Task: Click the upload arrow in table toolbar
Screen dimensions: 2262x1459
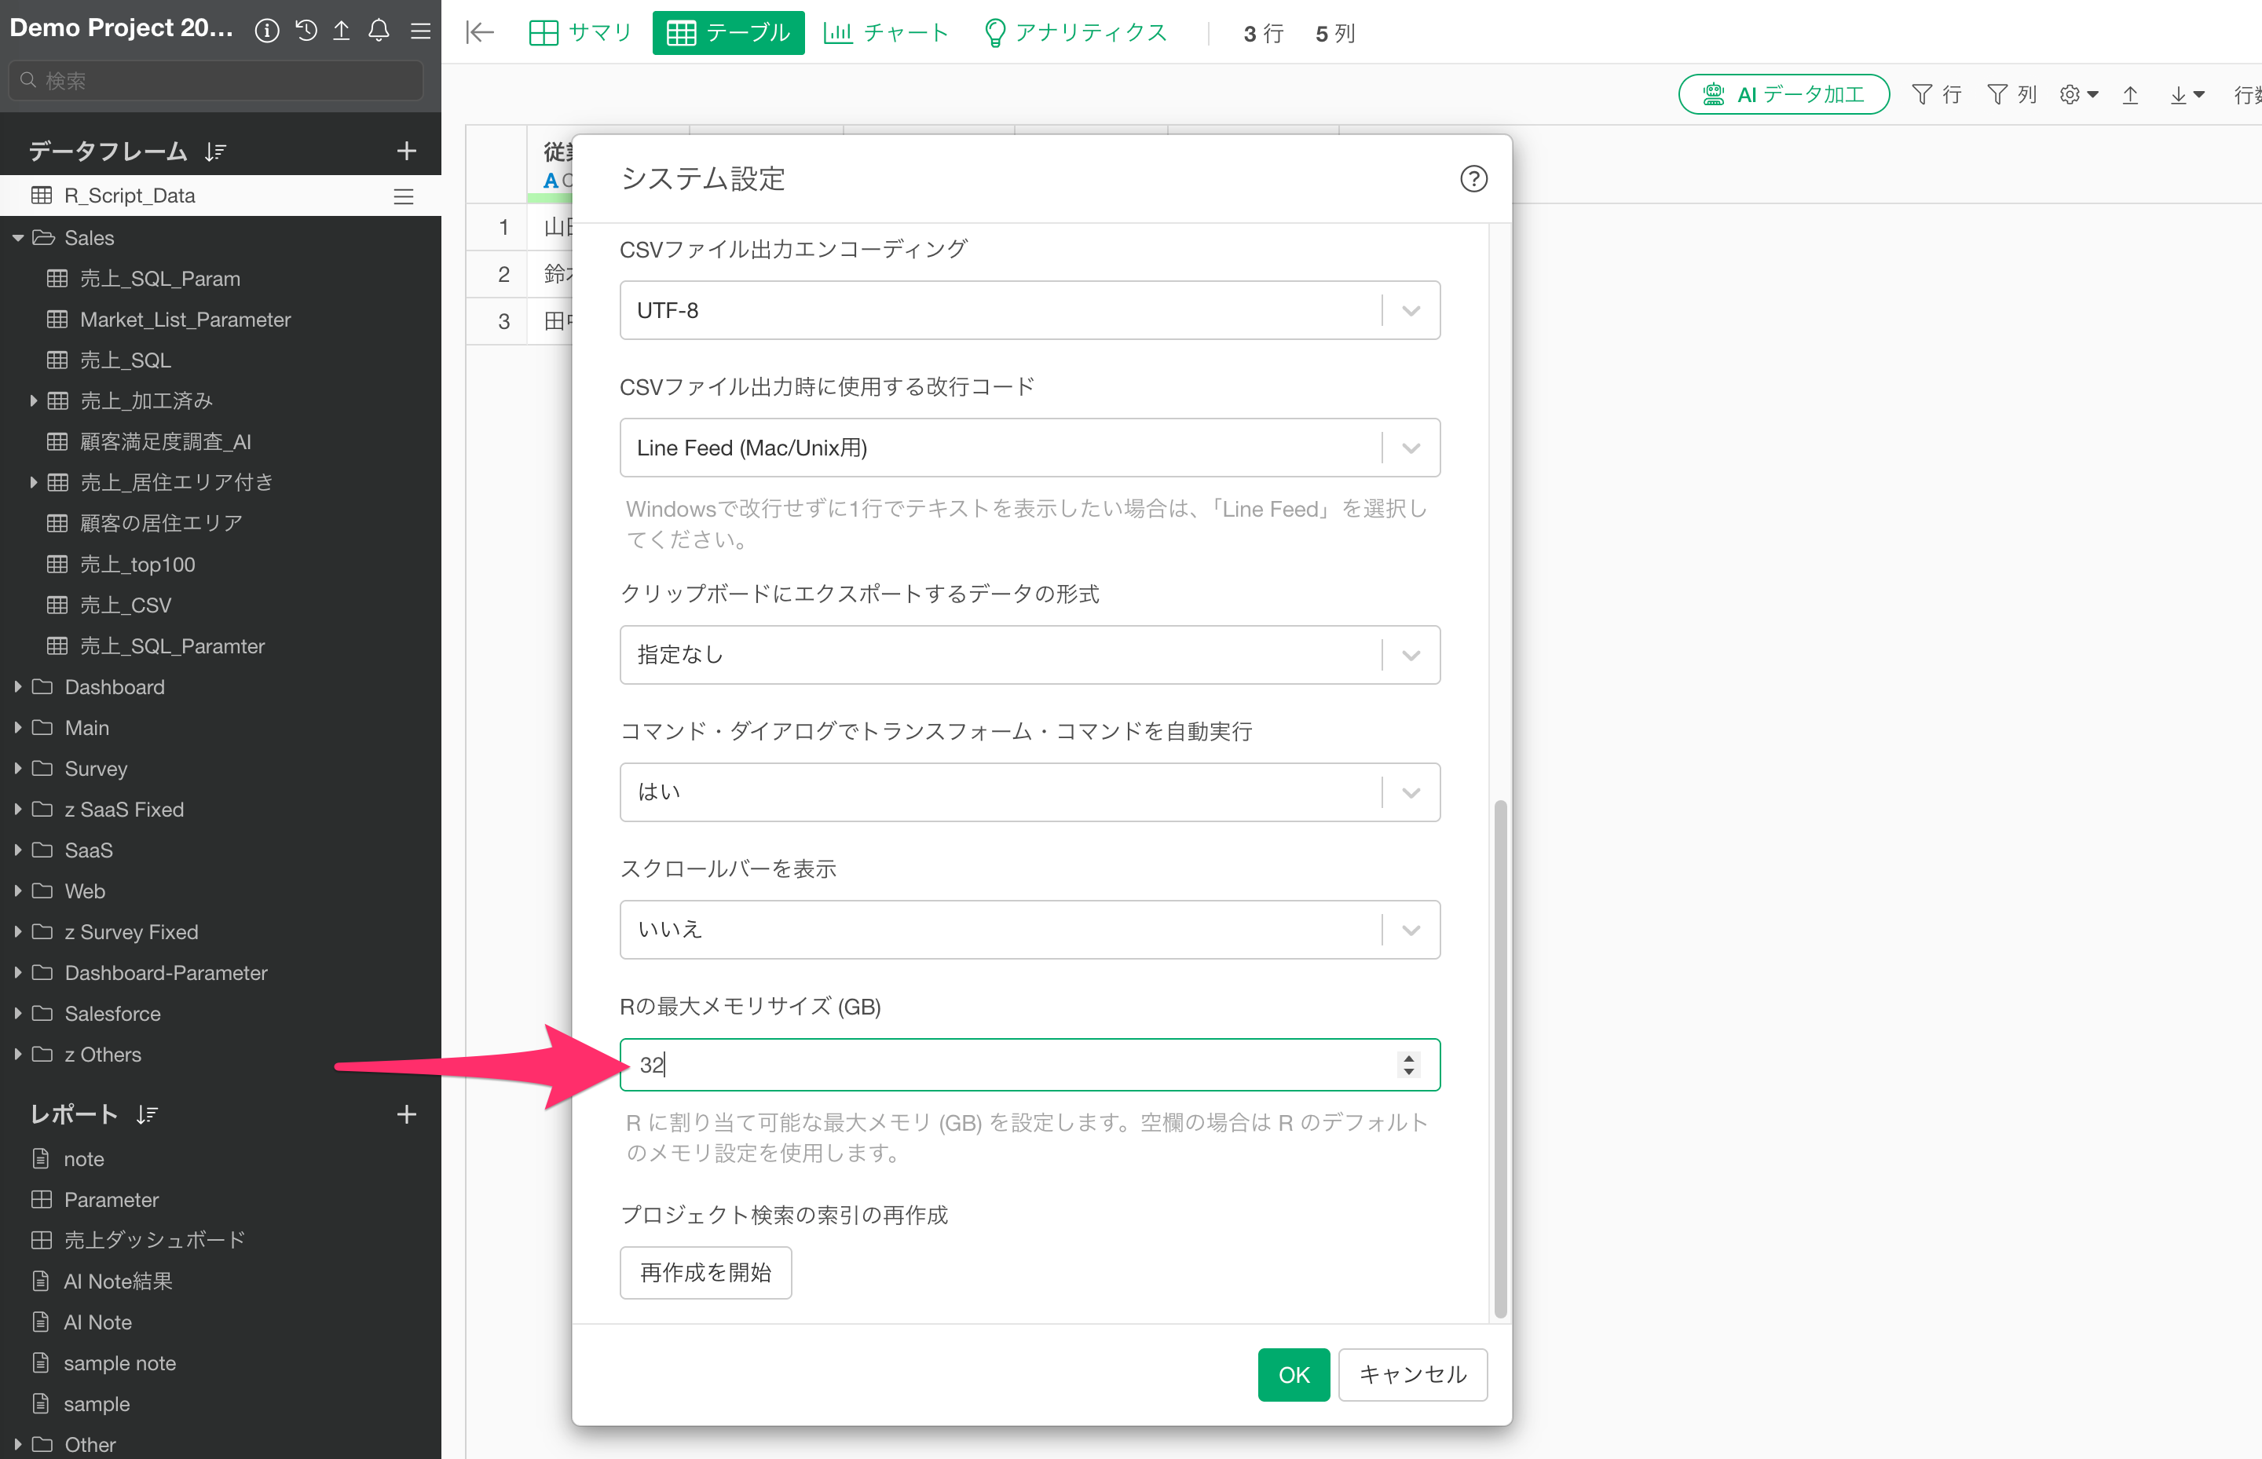Action: 2130,95
